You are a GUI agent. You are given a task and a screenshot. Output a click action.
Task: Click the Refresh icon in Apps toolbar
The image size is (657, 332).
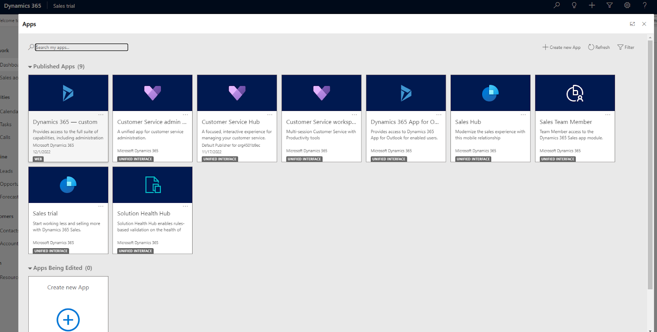591,47
